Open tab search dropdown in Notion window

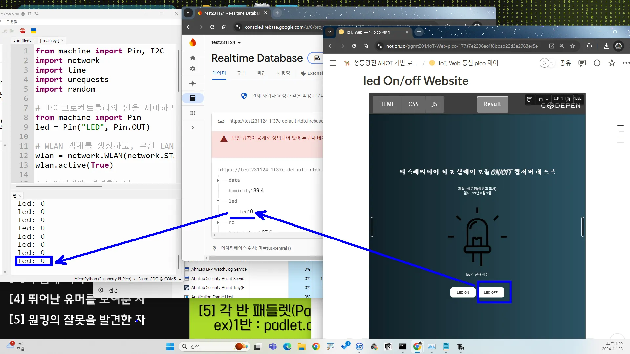(329, 32)
